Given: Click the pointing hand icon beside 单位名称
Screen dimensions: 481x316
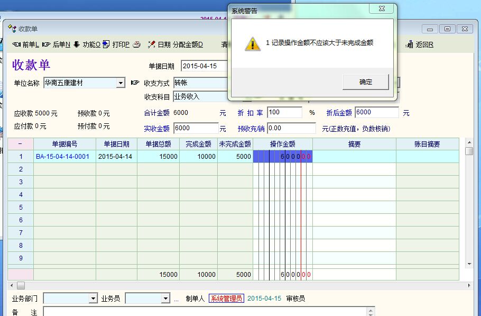Looking at the screenshot, I should click(135, 83).
